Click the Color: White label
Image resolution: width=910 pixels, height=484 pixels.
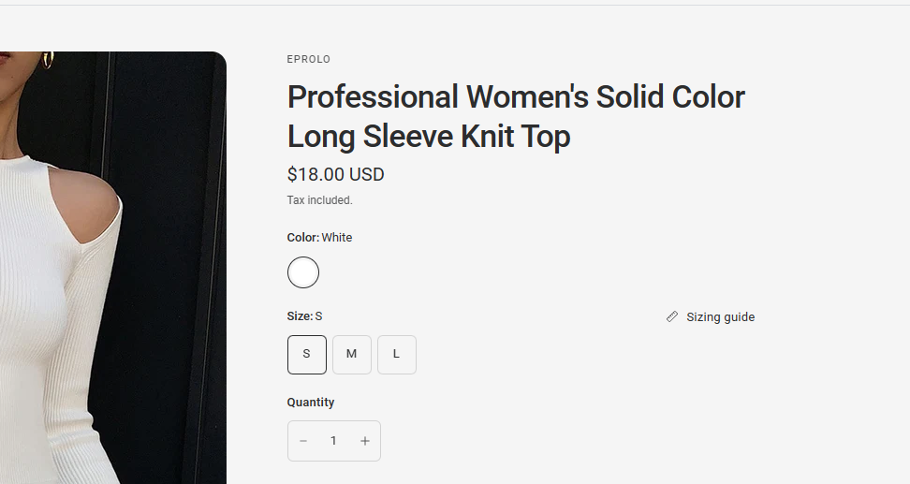pos(320,238)
